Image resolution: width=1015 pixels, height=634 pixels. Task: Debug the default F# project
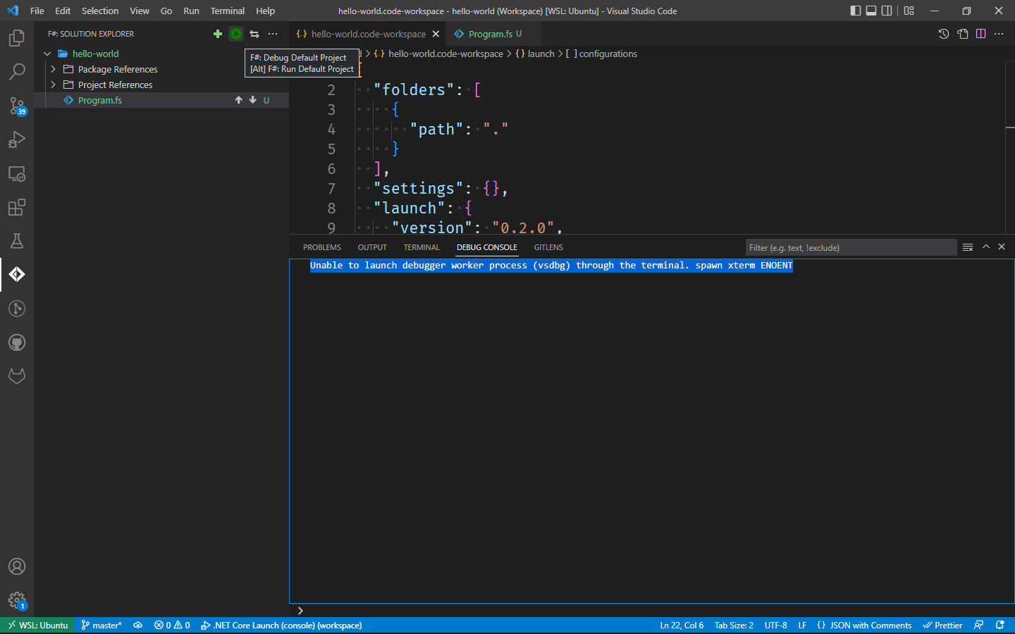coord(236,34)
